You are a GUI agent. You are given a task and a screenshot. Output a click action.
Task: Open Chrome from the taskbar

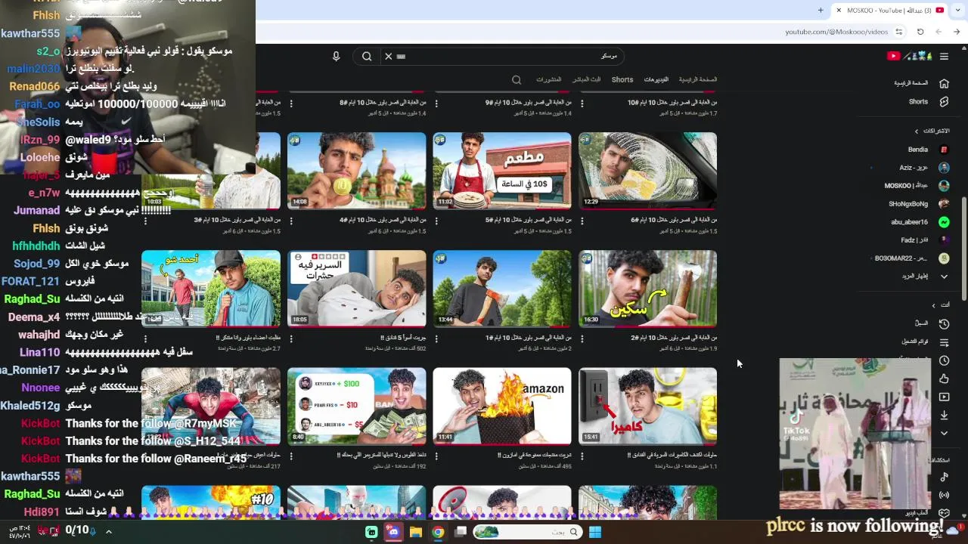click(438, 532)
